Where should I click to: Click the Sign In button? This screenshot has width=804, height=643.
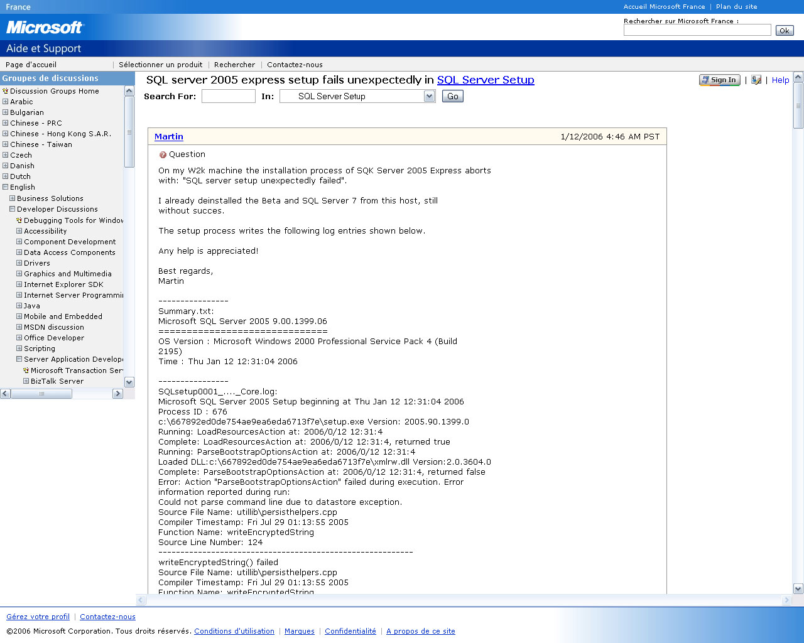coord(720,80)
